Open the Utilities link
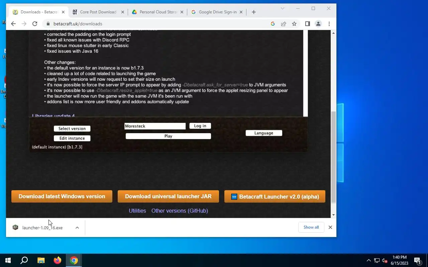Viewport: 428px width, 267px height. click(137, 211)
